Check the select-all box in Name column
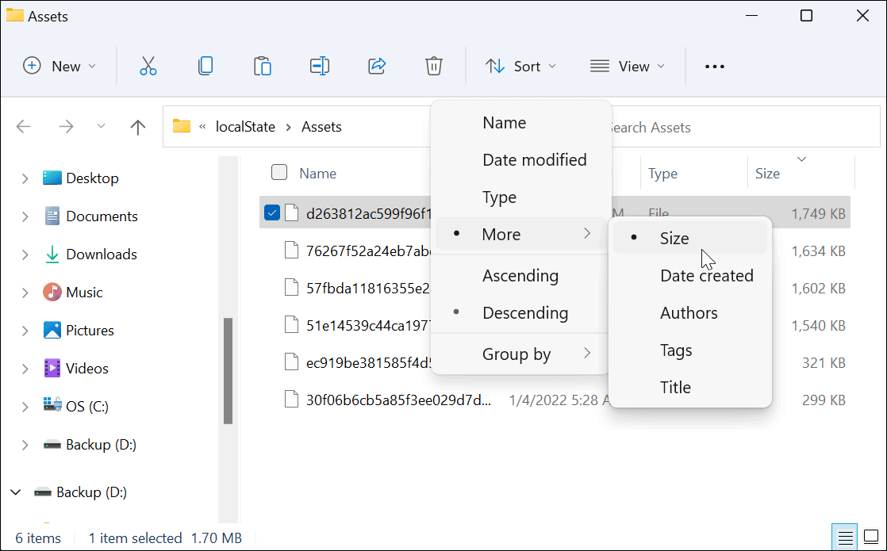 click(279, 172)
